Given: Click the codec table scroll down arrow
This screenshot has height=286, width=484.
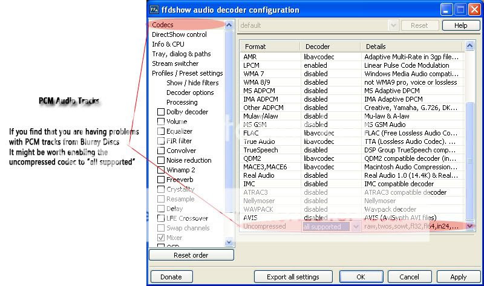Looking at the screenshot, I should coord(469,226).
